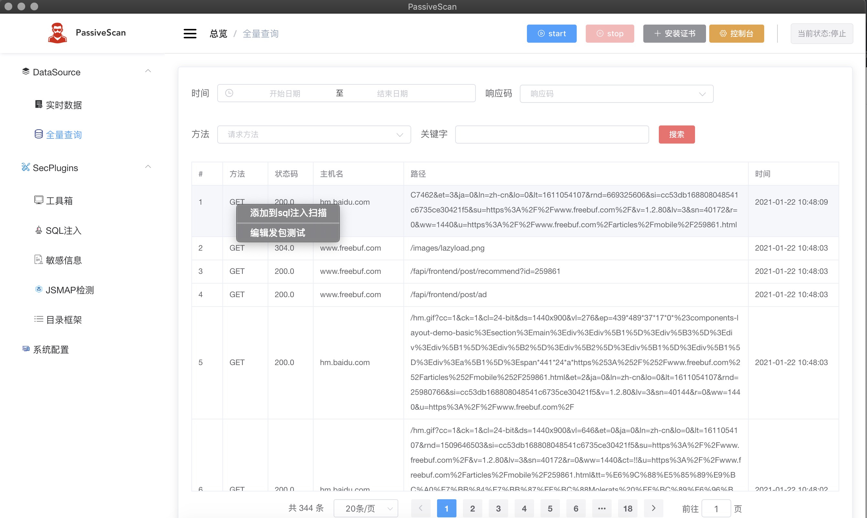
Task: Open the 请求方法 dropdown
Action: tap(314, 135)
